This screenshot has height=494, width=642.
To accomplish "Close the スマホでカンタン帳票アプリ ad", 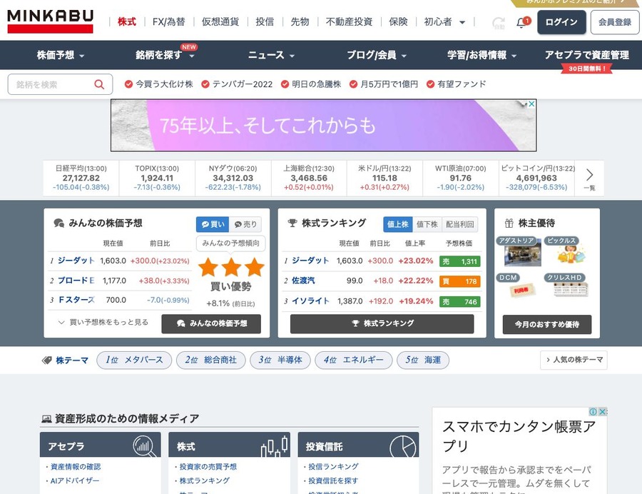I will point(603,412).
